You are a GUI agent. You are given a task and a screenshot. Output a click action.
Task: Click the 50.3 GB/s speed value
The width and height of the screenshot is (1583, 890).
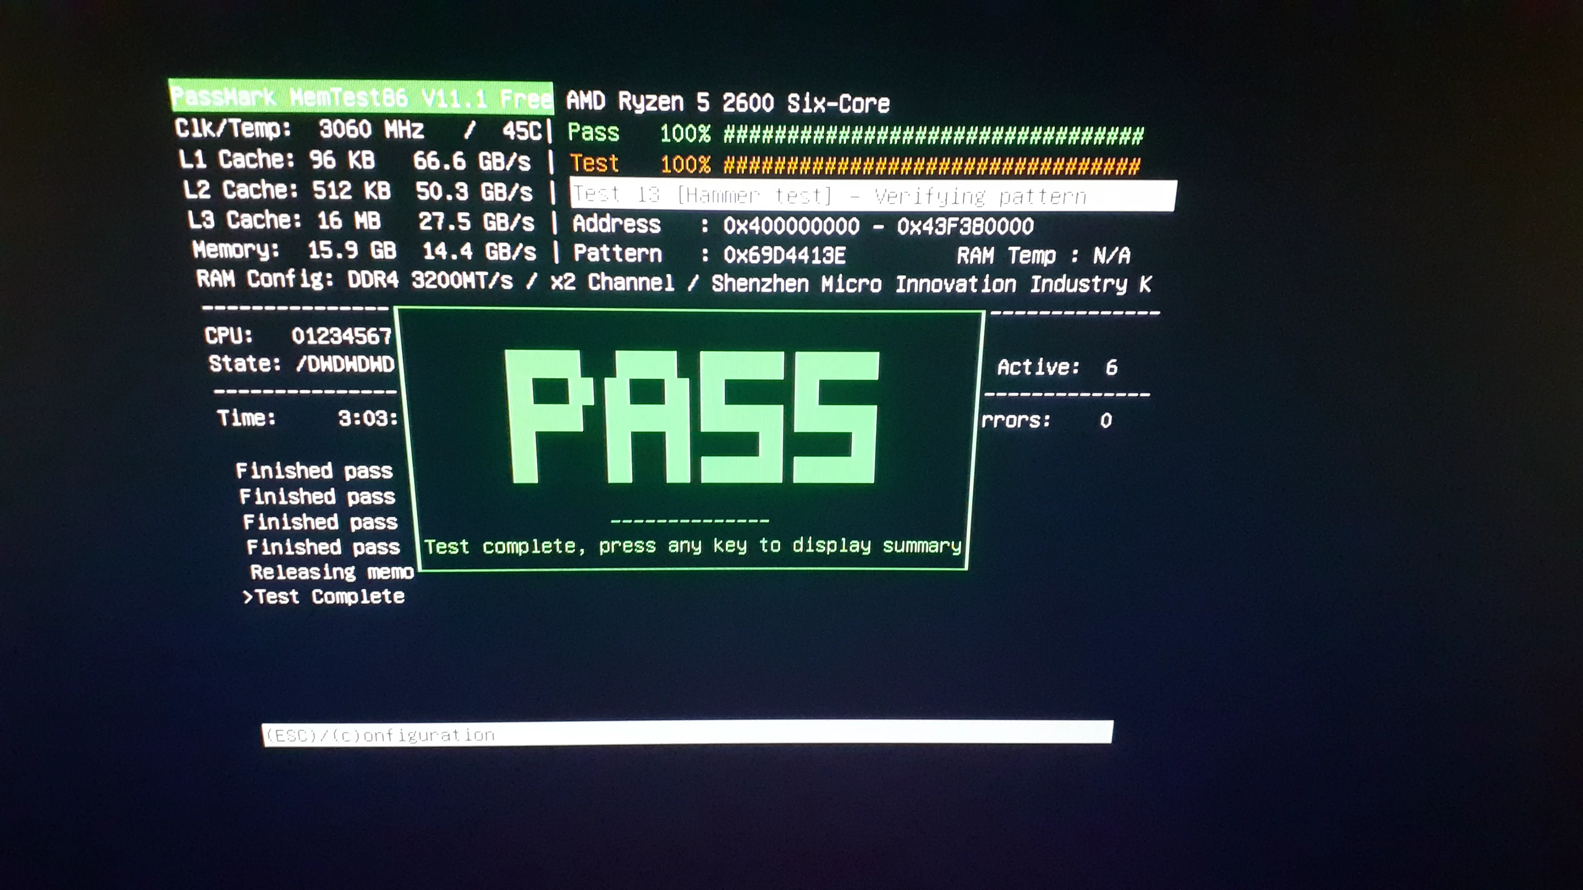coord(474,192)
